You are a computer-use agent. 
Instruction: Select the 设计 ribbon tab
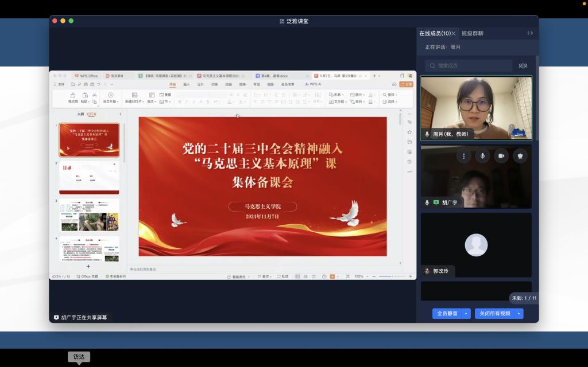tap(200, 85)
